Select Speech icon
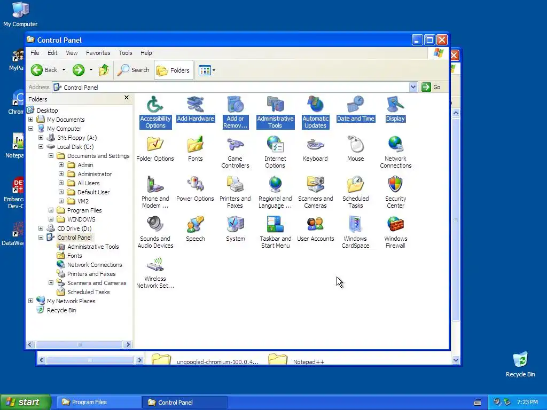This screenshot has width=547, height=410. click(x=195, y=229)
